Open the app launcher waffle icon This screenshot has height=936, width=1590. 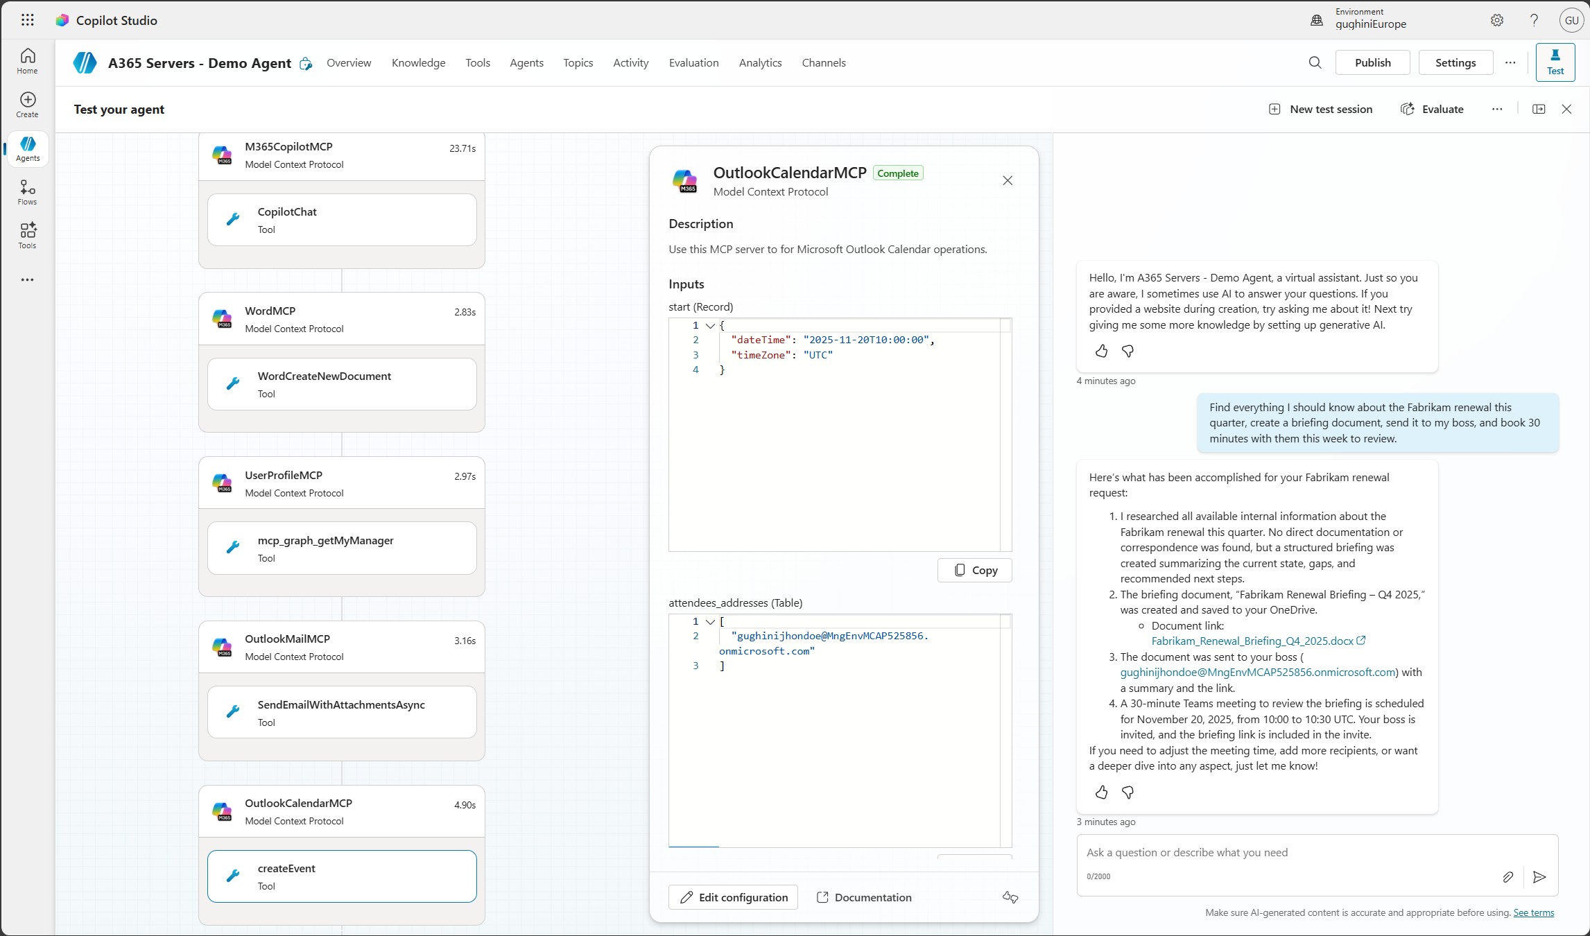pos(28,20)
